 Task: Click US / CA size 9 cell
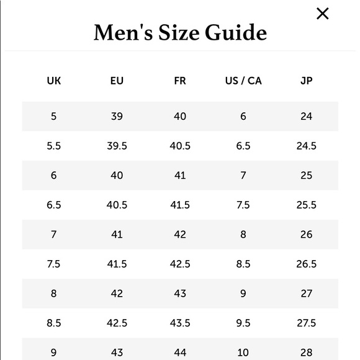(243, 294)
